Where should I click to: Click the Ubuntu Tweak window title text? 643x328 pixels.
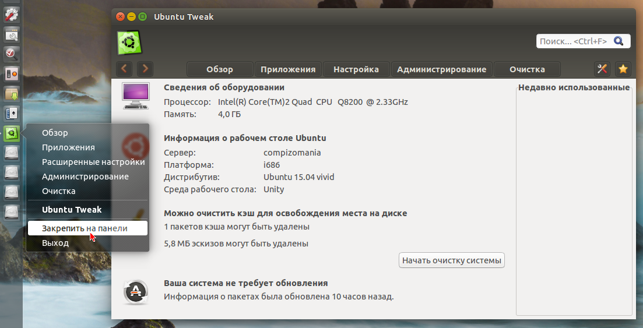[x=184, y=17]
